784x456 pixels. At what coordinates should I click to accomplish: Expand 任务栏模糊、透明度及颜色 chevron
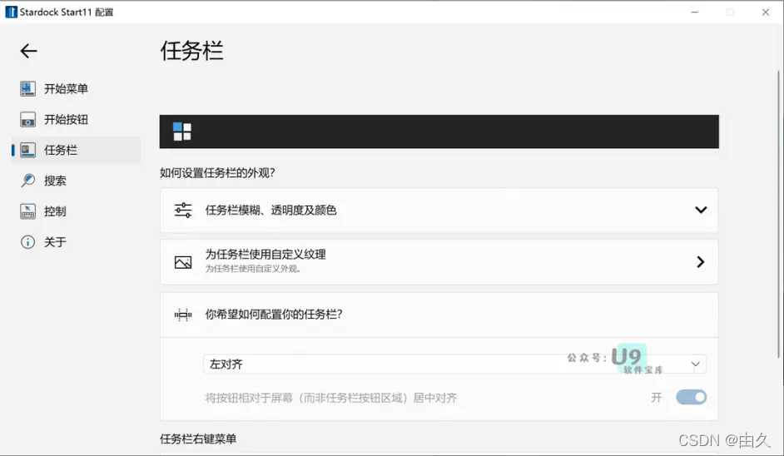[x=701, y=210]
